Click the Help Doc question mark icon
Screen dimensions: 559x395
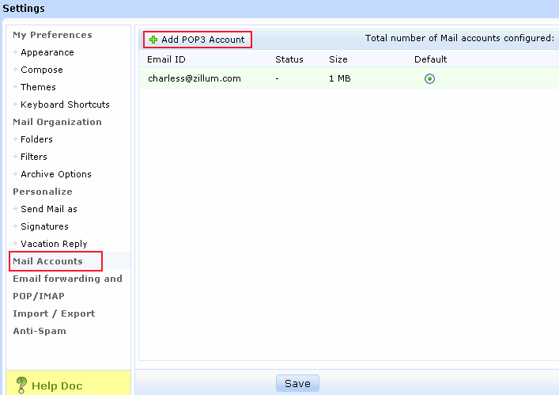coord(21,386)
